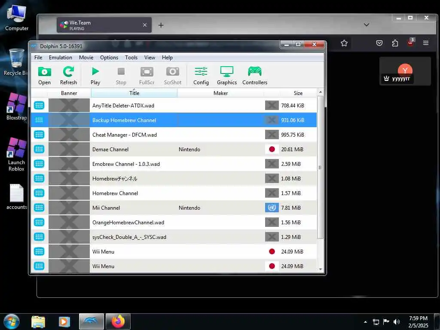The image size is (440, 330).
Task: Open a new tab in Firefox
Action: [x=161, y=25]
